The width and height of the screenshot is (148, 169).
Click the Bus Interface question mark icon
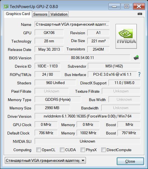coord(139,74)
